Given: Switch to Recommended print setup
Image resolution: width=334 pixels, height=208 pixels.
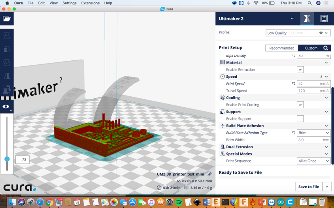Looking at the screenshot, I should [281, 48].
